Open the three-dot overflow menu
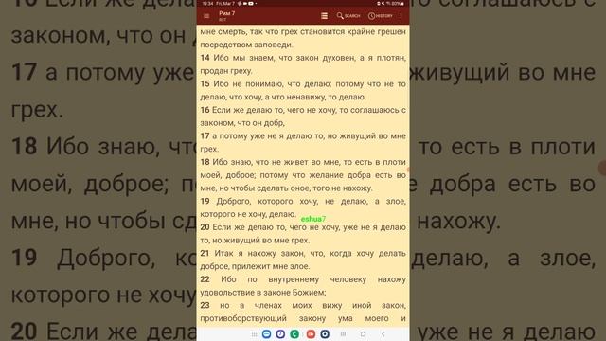 pos(401,16)
